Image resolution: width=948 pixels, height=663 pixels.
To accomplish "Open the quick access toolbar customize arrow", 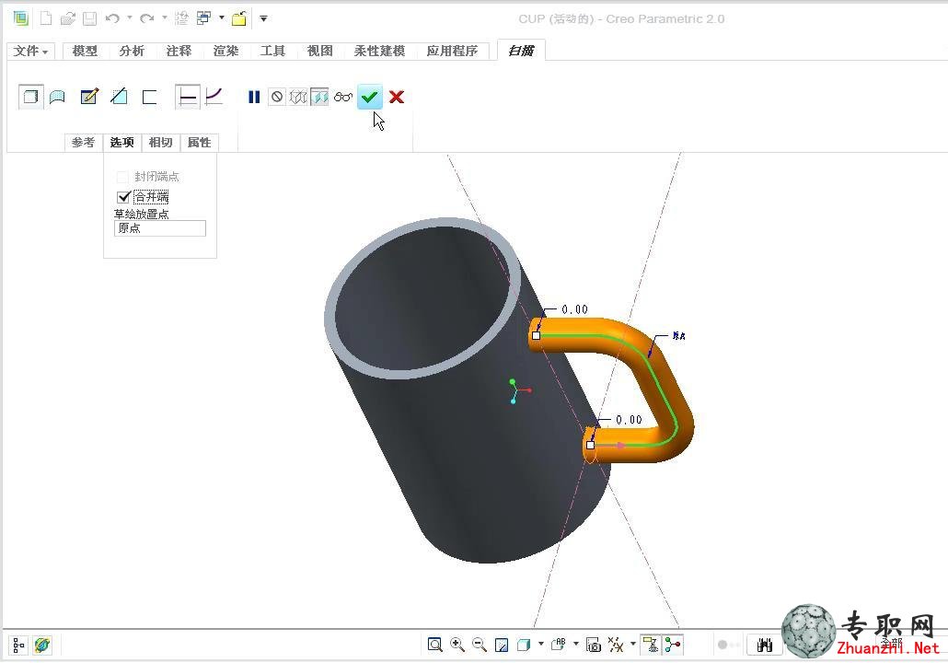I will point(263,18).
